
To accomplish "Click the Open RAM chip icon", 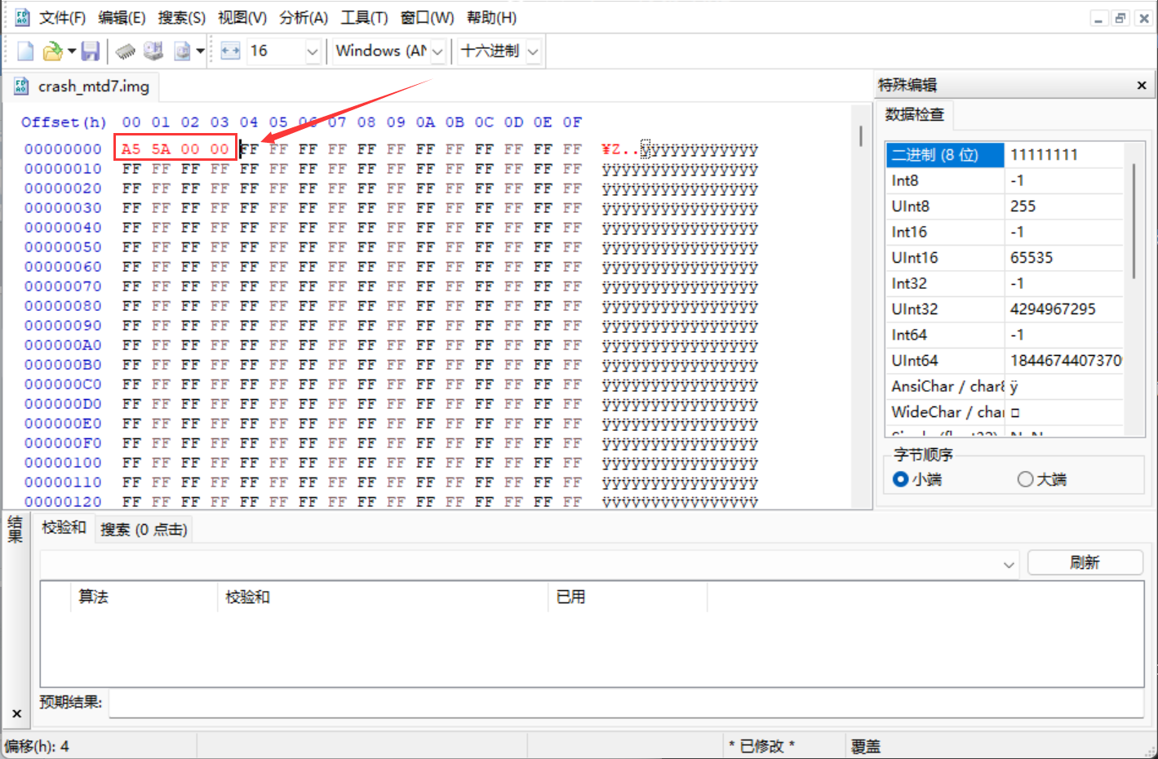I will tap(125, 51).
